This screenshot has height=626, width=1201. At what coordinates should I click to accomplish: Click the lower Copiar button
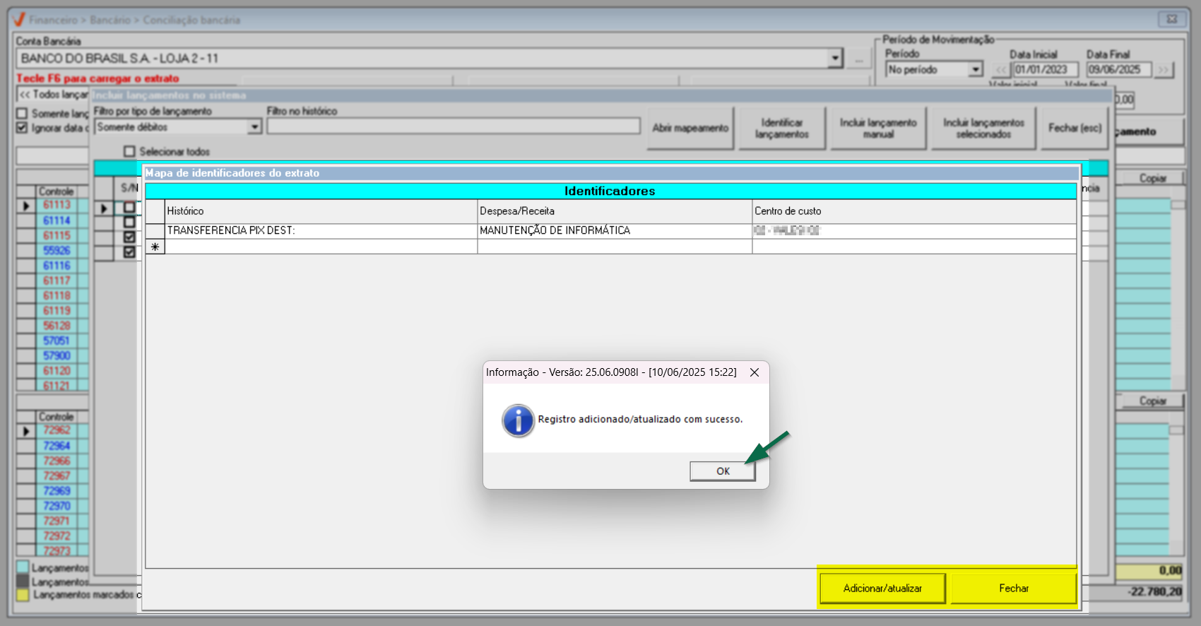click(1152, 401)
